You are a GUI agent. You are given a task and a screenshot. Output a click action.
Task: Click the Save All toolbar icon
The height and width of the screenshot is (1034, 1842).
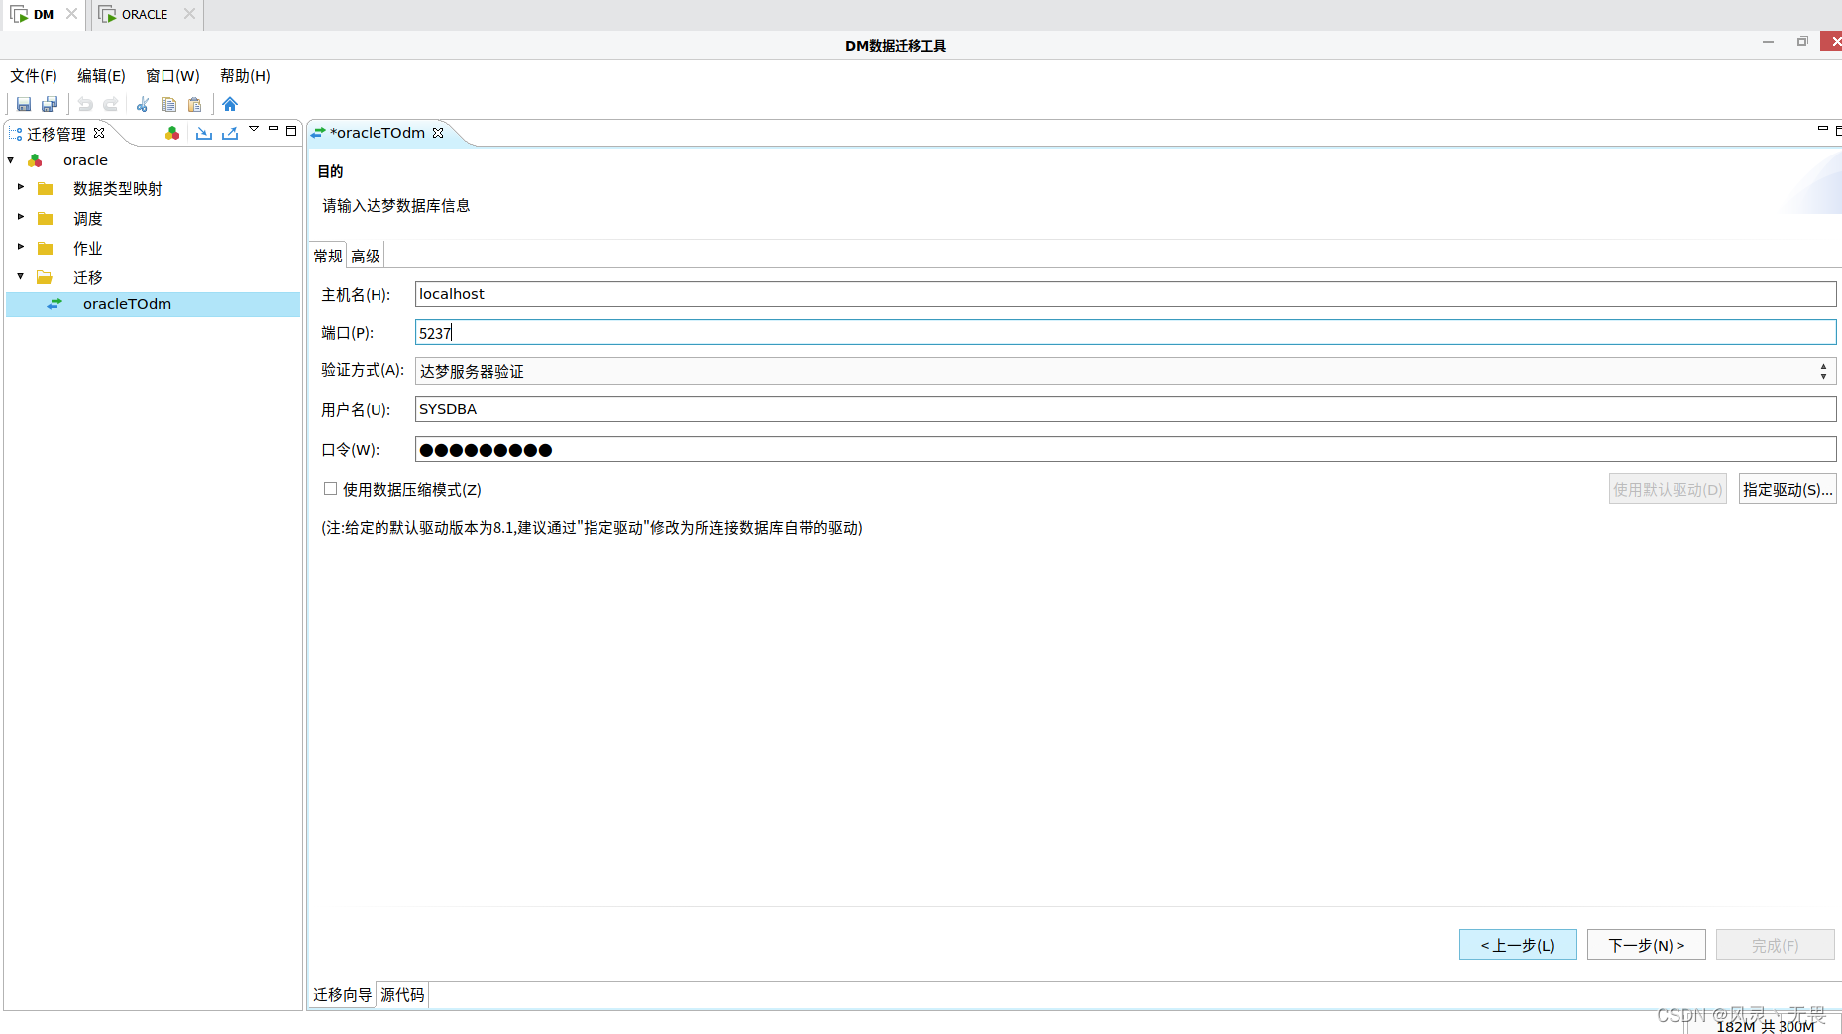coord(50,104)
